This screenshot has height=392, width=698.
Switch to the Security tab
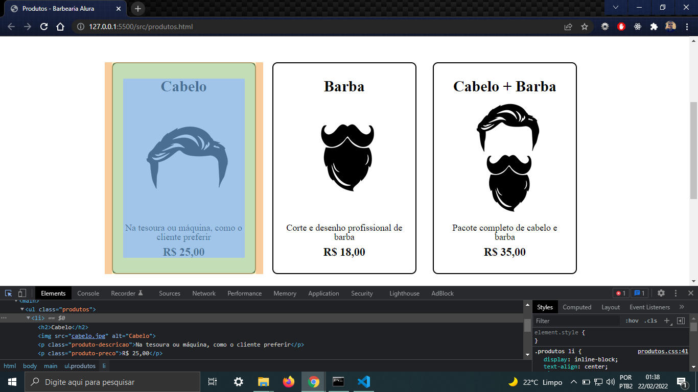[362, 293]
